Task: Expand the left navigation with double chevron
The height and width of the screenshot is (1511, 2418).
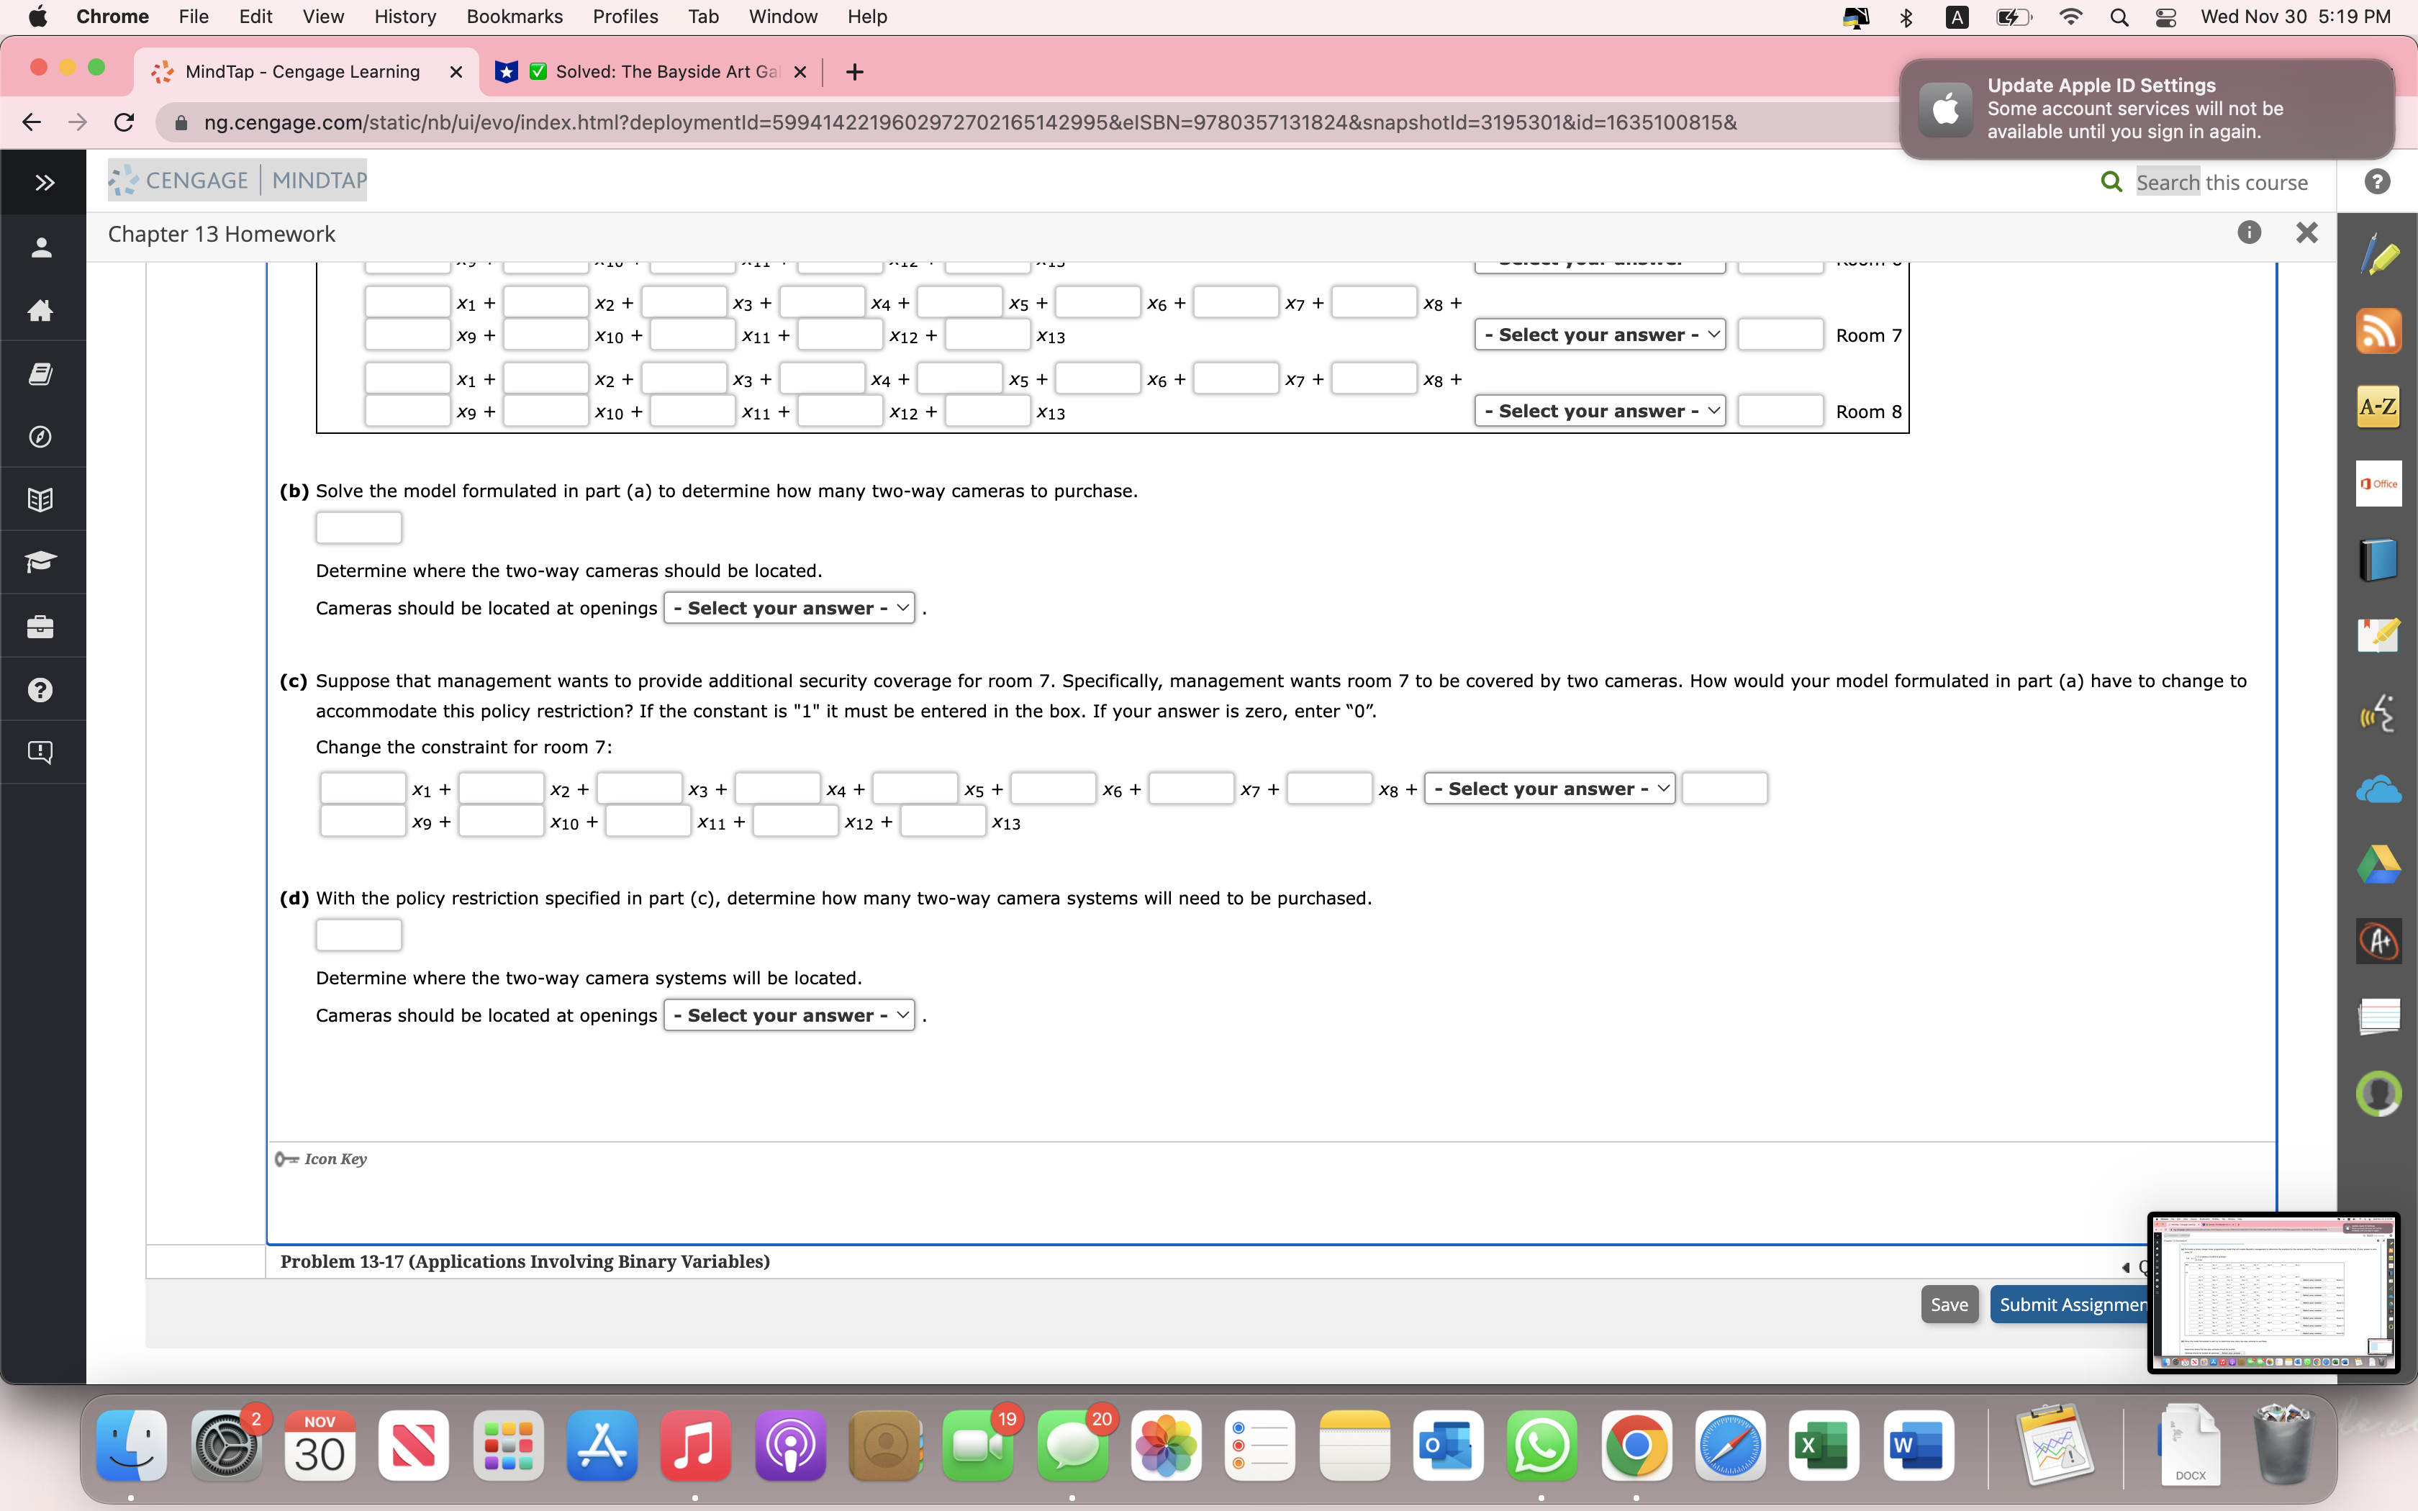Action: [44, 183]
